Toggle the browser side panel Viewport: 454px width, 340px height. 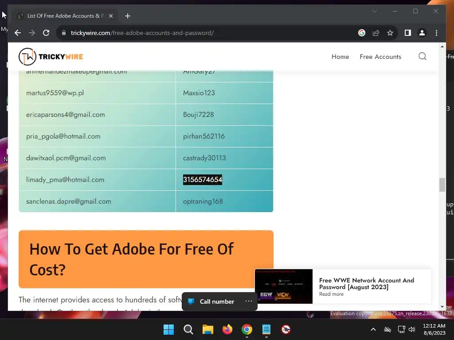tap(408, 33)
